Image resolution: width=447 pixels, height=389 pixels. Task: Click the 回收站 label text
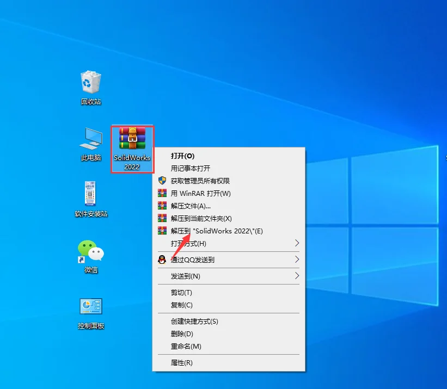[x=91, y=101]
